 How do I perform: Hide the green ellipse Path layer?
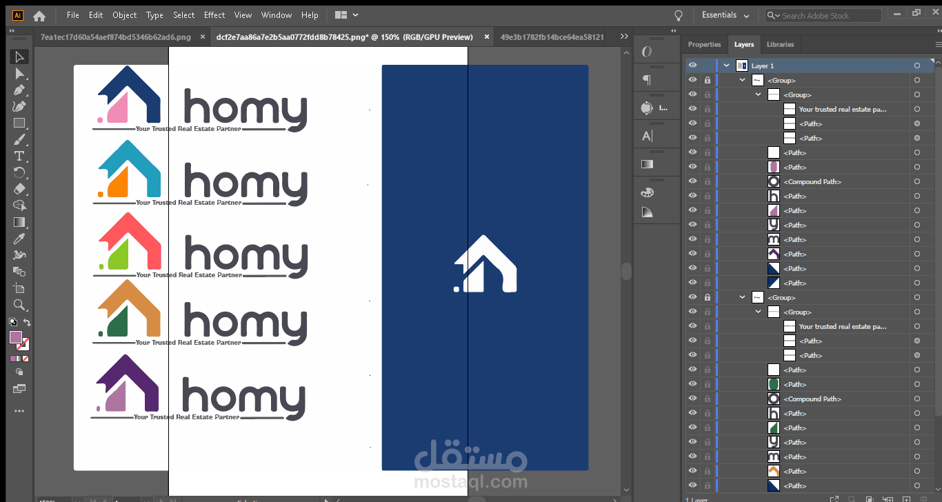pos(692,384)
